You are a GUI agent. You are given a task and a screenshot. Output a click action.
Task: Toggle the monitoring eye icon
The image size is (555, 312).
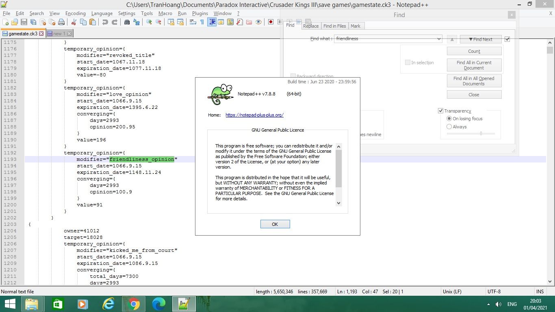258,22
